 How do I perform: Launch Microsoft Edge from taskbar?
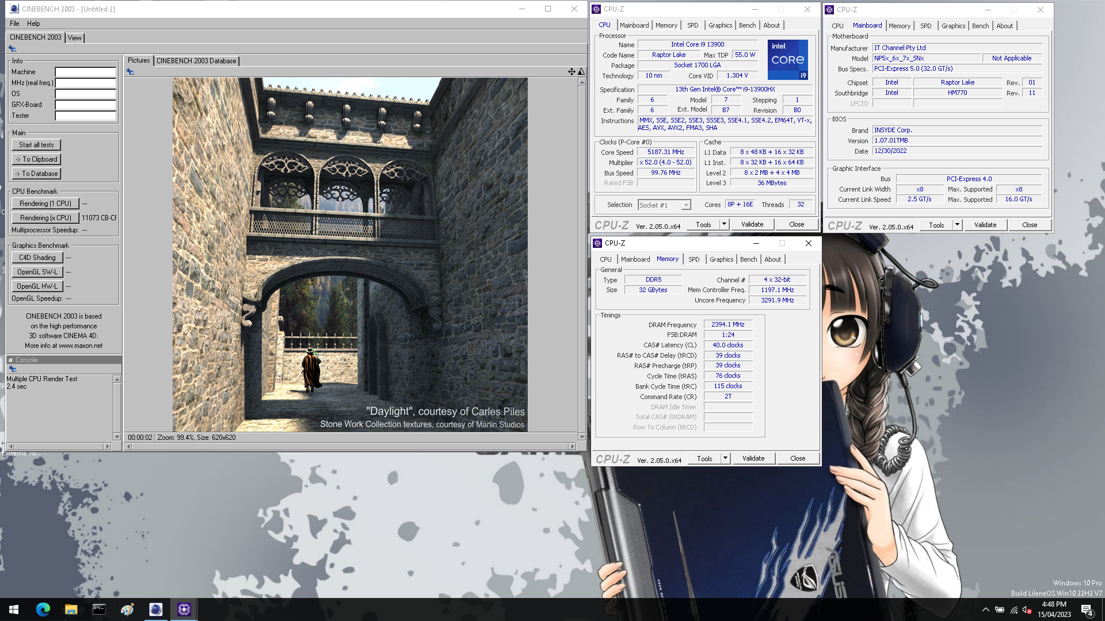click(43, 609)
